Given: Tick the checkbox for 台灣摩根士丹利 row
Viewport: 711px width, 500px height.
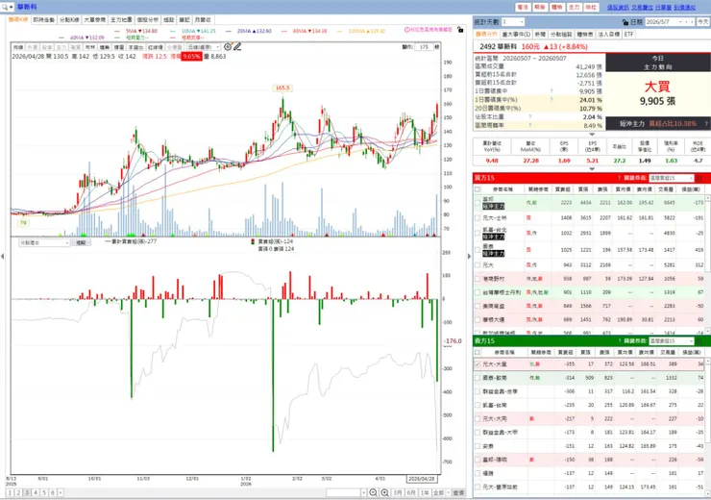Looking at the screenshot, I should [x=477, y=292].
